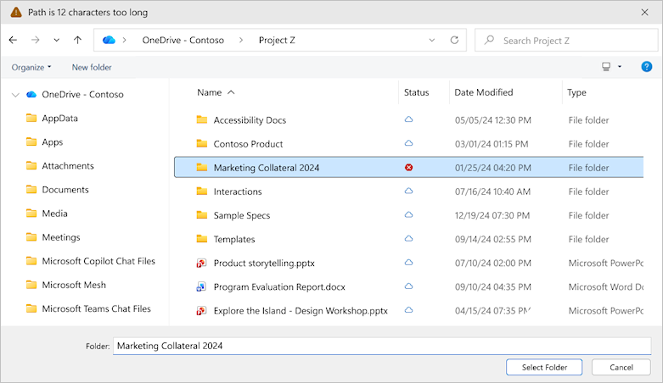
Task: Click the cloud status icon for Product storytelling.pptx
Action: point(408,262)
